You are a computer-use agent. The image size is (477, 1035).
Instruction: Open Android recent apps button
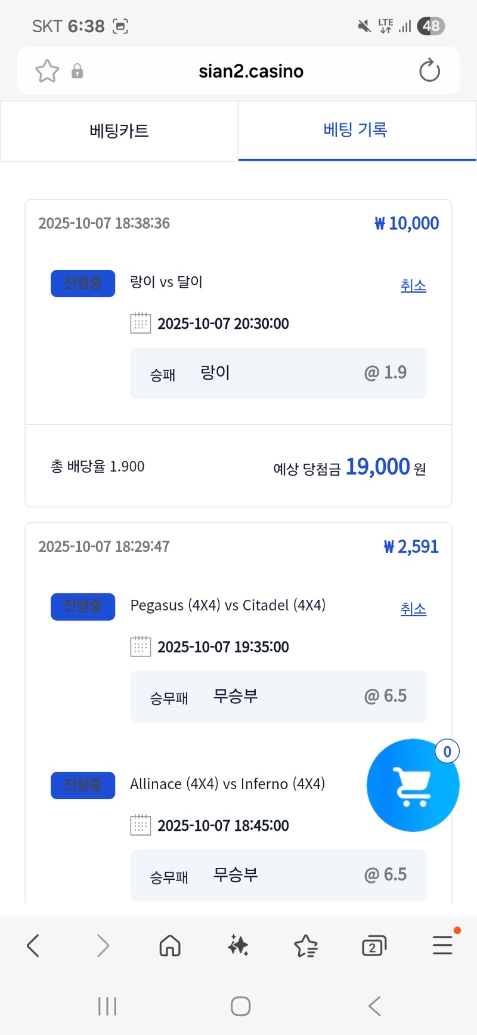107,1006
